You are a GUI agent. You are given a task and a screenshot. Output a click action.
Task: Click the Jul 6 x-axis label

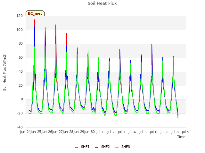tap(153, 132)
